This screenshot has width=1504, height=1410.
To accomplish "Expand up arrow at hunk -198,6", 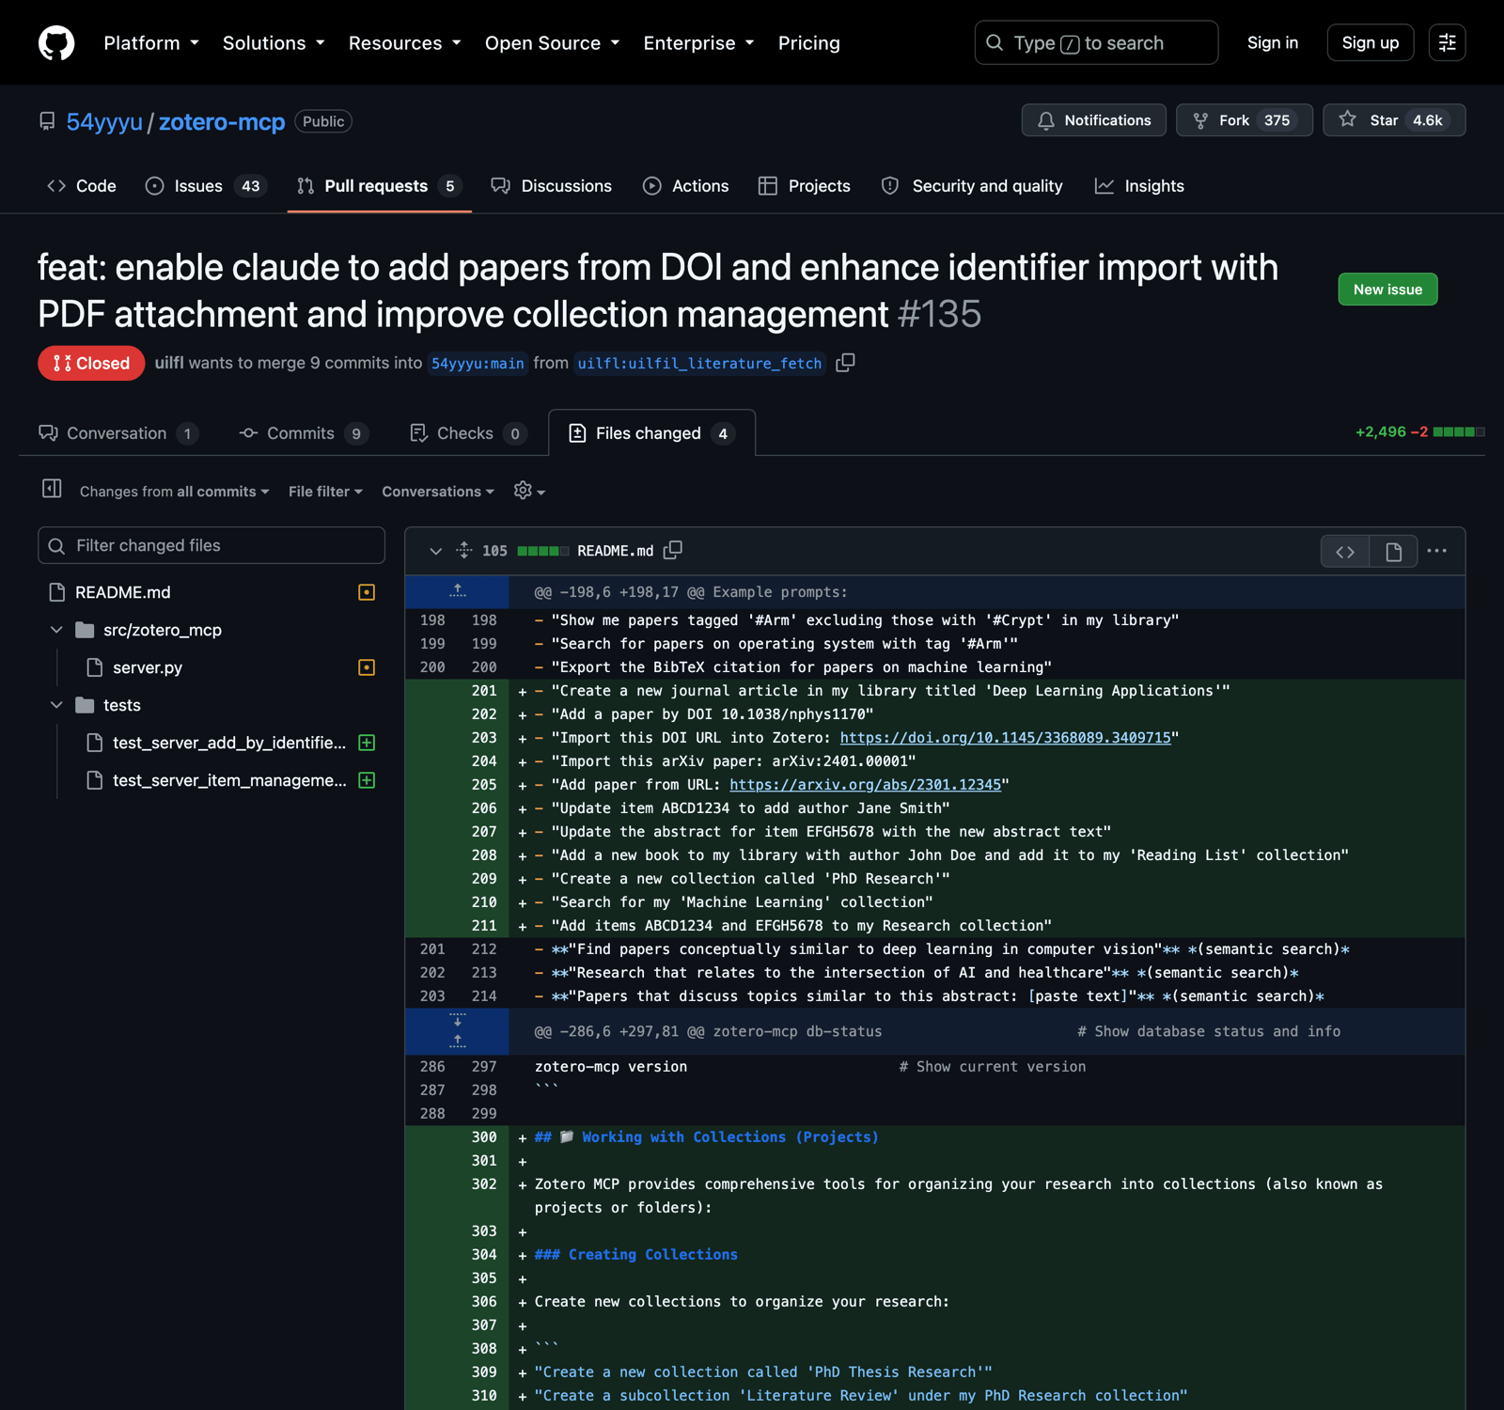I will pyautogui.click(x=458, y=591).
